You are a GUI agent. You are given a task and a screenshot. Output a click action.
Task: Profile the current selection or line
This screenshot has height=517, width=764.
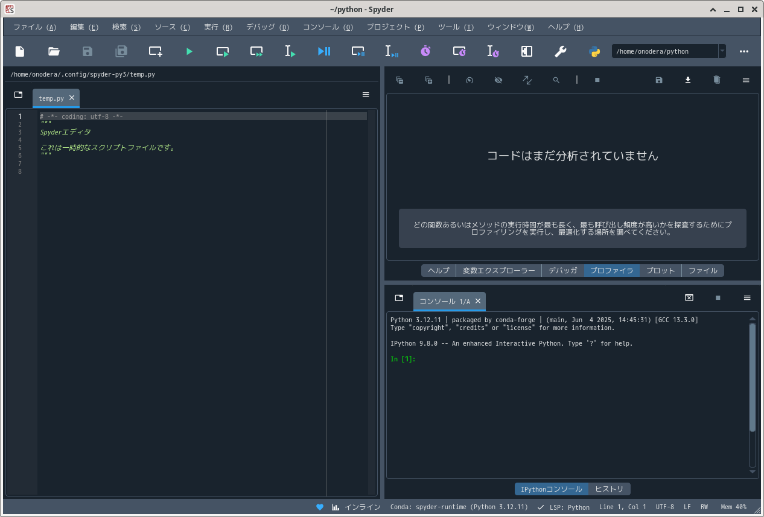(493, 51)
